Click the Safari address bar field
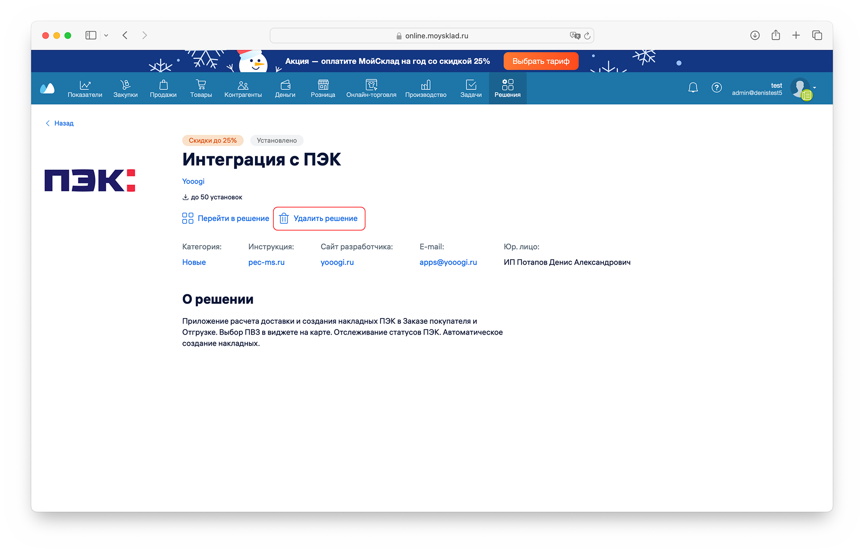Viewport: 864px width, 553px height. pos(432,36)
